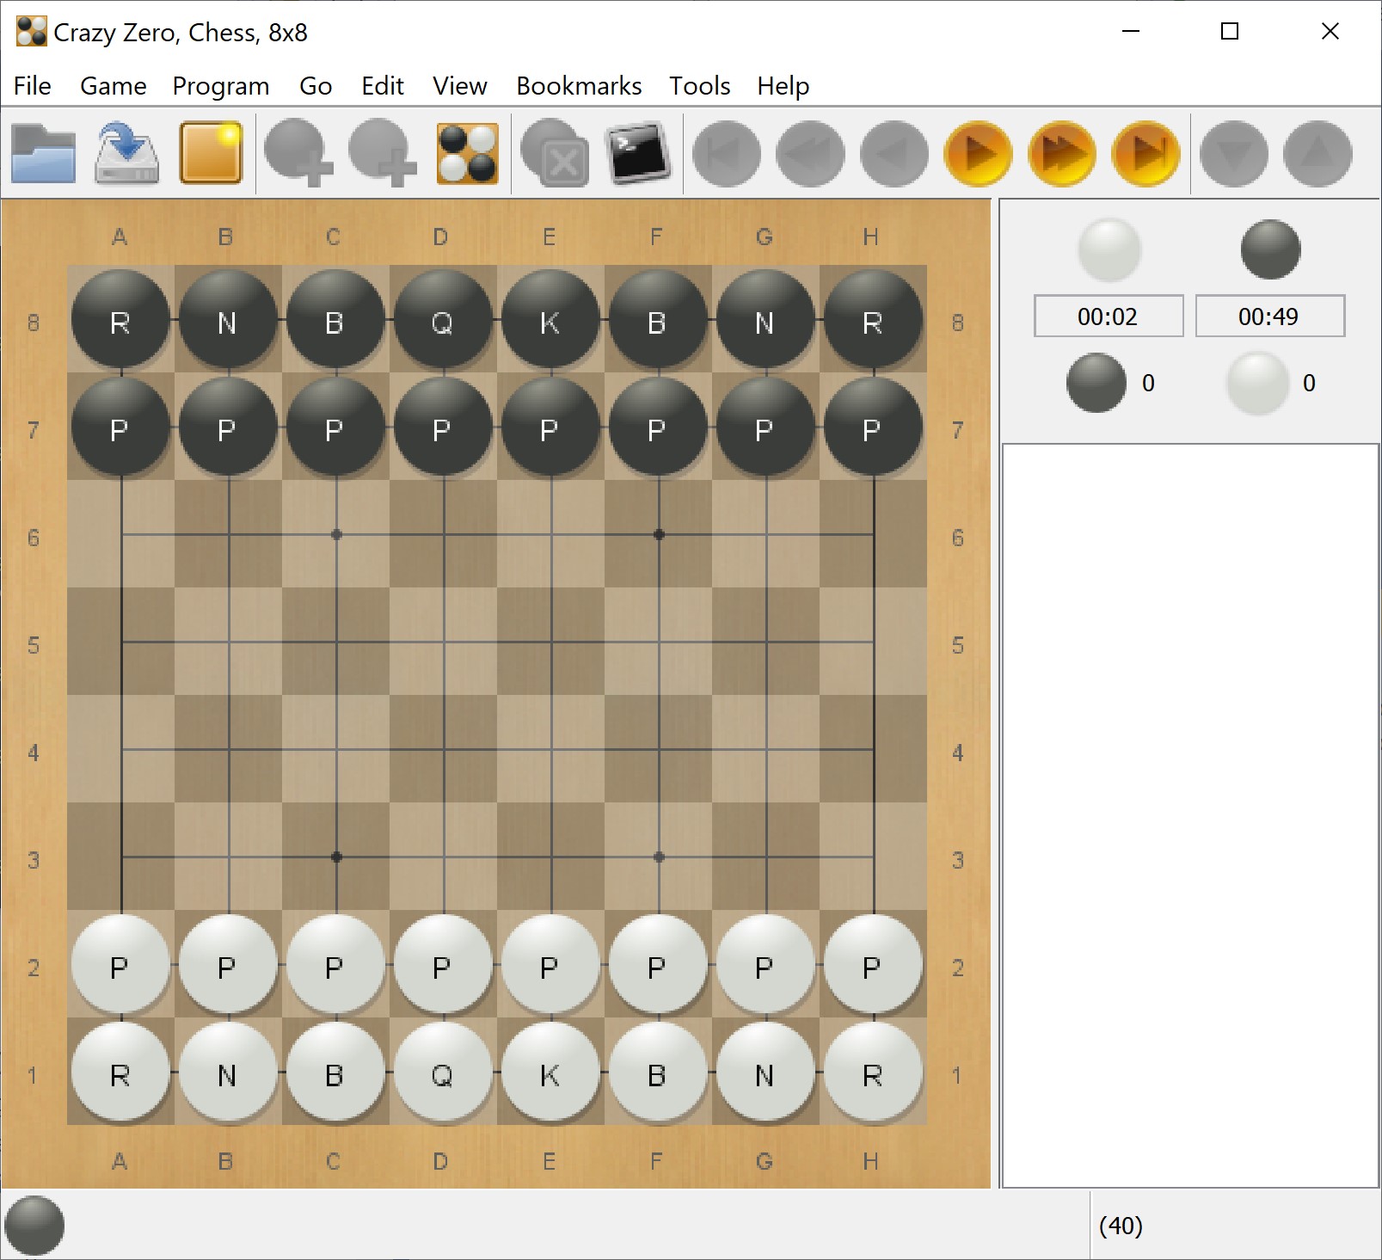
Task: Select white king on E1
Action: [550, 1073]
